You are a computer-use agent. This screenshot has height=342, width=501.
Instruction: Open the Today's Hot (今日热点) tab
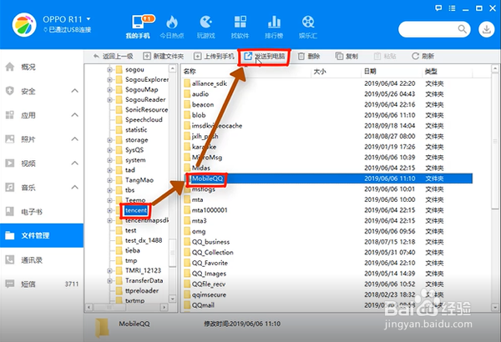[172, 27]
